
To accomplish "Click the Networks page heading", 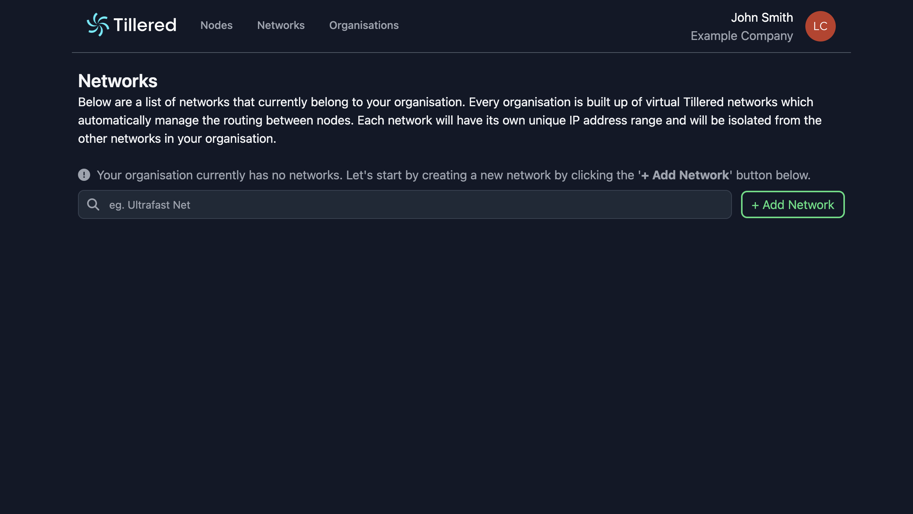I will coord(118,81).
